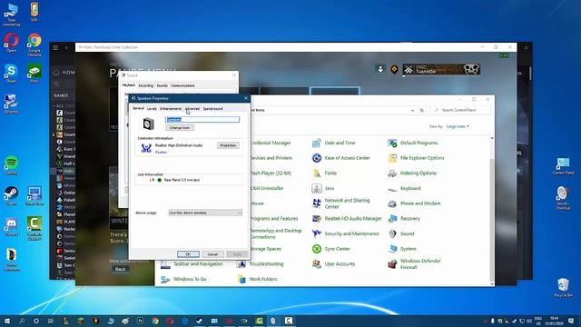
Task: Open the Spotify desktop shortcut
Action: pos(12,165)
